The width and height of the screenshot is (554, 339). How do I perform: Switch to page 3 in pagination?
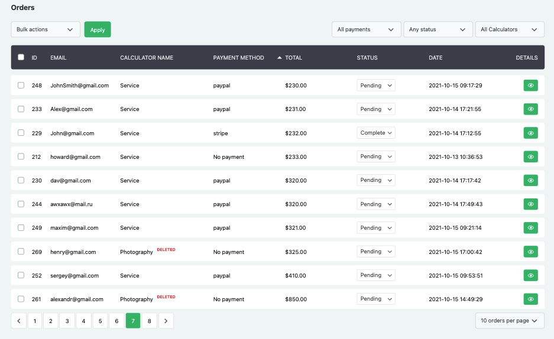[x=67, y=321]
